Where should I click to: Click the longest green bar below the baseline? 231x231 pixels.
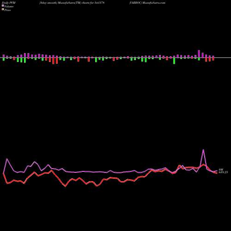pyautogui.click(x=174, y=61)
